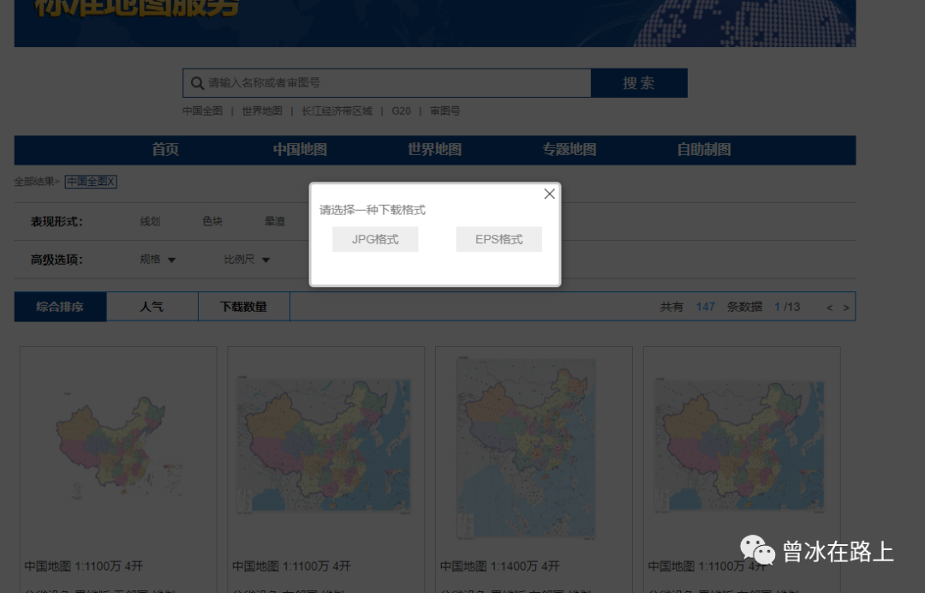Download in JPG格式

click(x=374, y=239)
